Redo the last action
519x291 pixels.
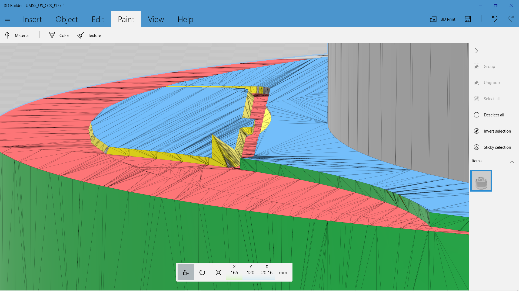pos(511,19)
